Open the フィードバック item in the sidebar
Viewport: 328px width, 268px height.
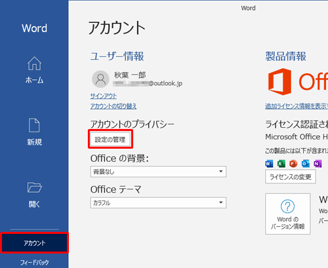34,262
